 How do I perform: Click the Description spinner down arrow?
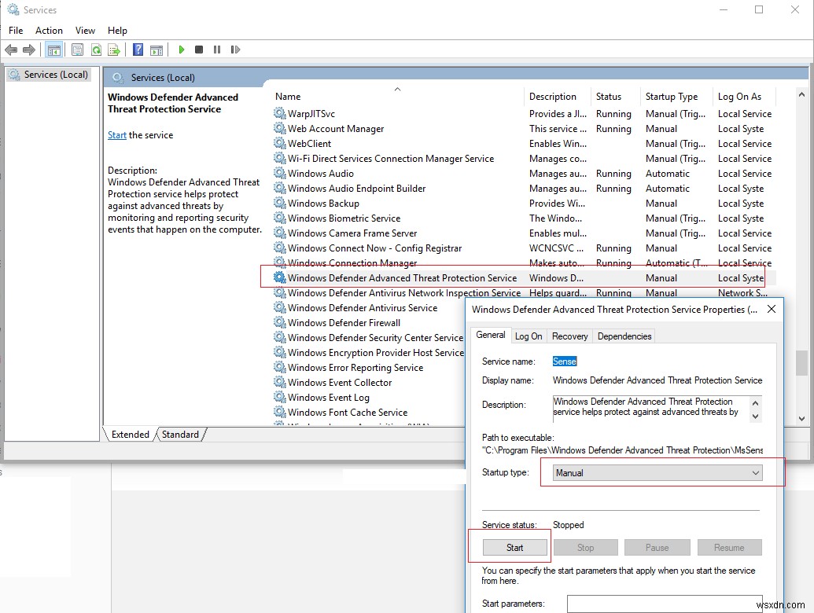[x=753, y=415]
